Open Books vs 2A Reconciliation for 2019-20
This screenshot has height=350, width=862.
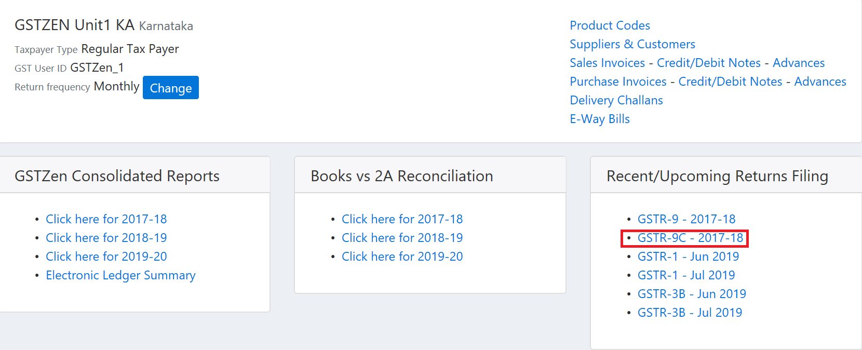click(x=402, y=257)
